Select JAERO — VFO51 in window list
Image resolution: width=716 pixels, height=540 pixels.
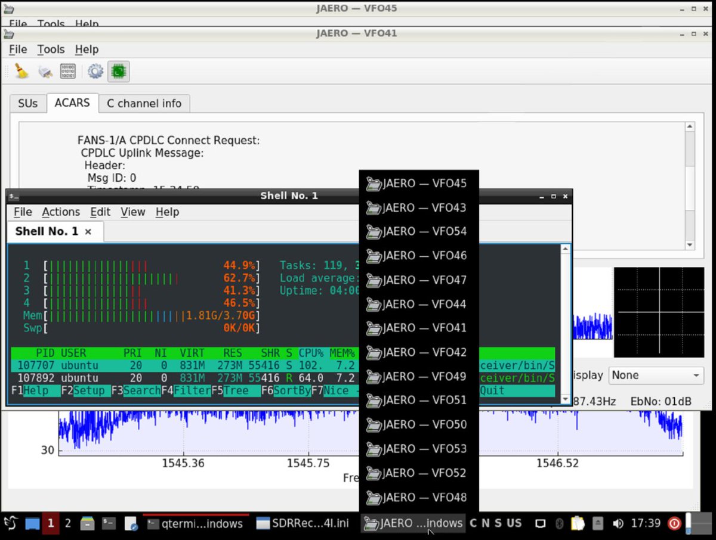(x=419, y=400)
